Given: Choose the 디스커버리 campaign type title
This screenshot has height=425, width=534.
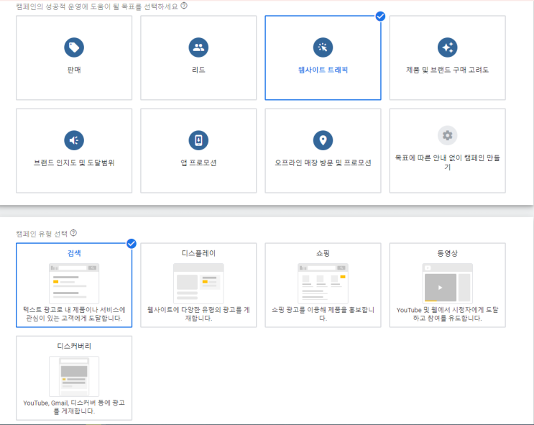Looking at the screenshot, I should pyautogui.click(x=74, y=347).
